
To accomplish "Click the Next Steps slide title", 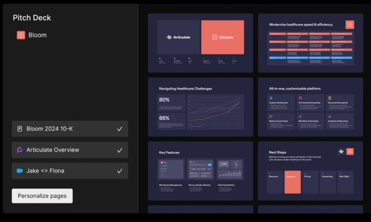I will [278, 152].
